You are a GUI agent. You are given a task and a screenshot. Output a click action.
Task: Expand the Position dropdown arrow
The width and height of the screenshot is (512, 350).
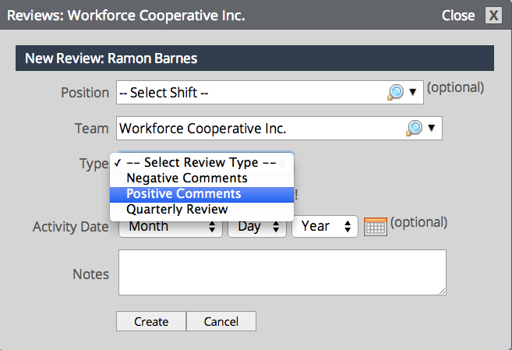tap(413, 93)
